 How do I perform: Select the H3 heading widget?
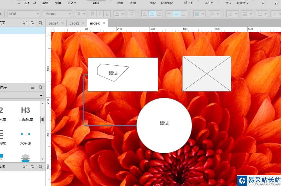pyautogui.click(x=26, y=114)
